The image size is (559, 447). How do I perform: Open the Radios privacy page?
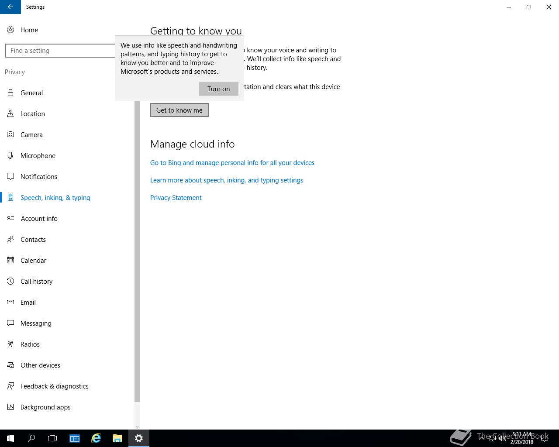pos(68,344)
